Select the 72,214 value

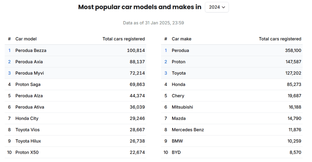click(x=137, y=73)
